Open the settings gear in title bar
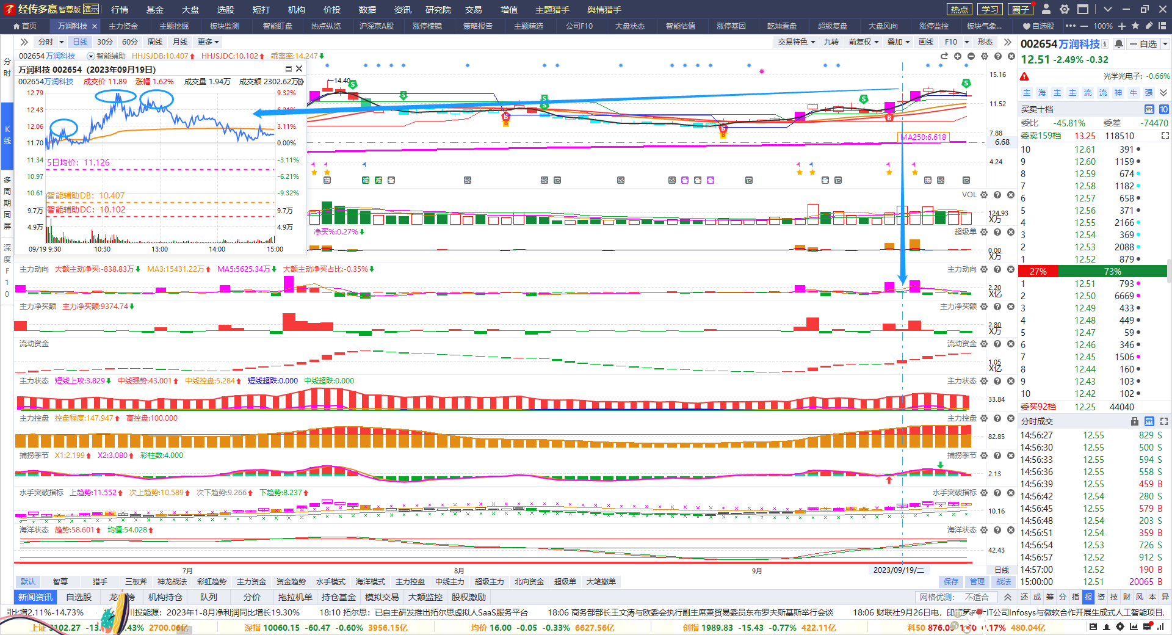Screen dimensions: 1172x635 pyautogui.click(x=1065, y=9)
